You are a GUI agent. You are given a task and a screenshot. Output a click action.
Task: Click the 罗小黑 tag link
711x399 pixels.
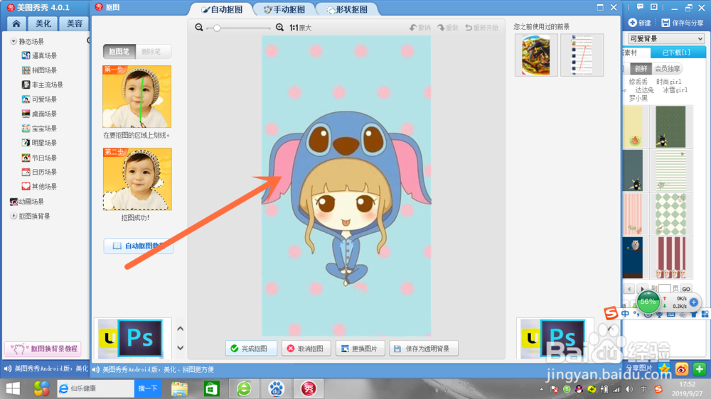tap(638, 98)
